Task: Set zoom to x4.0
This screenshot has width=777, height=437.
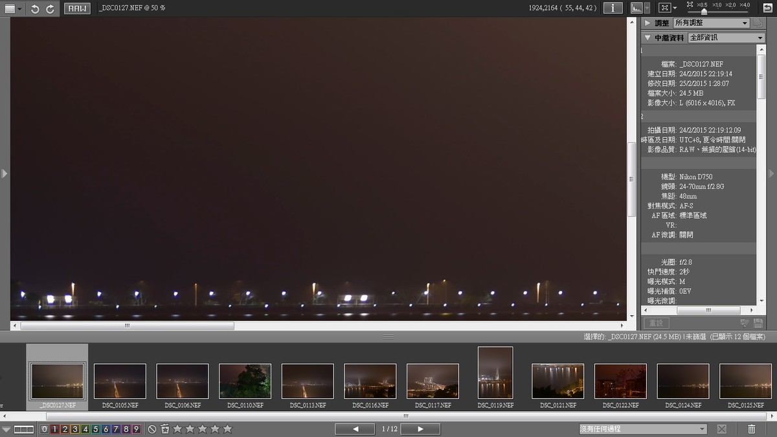Action: pos(745,5)
